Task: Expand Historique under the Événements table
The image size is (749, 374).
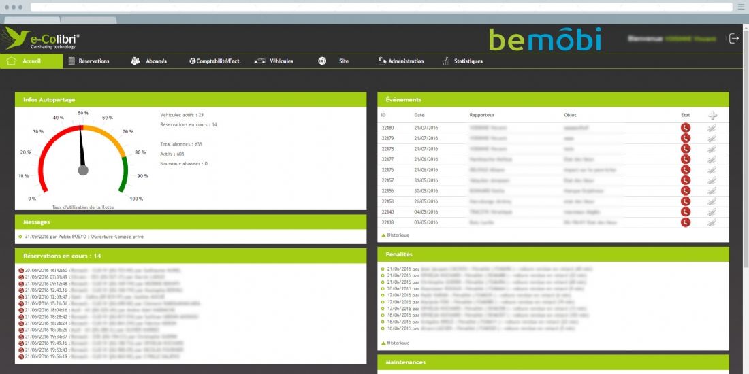Action: click(x=395, y=235)
